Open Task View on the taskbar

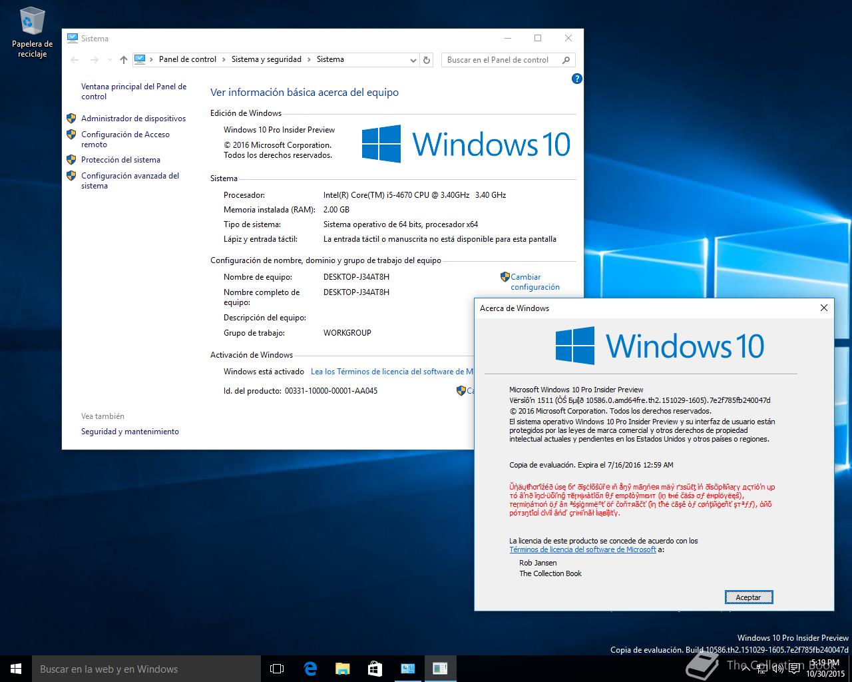[277, 669]
